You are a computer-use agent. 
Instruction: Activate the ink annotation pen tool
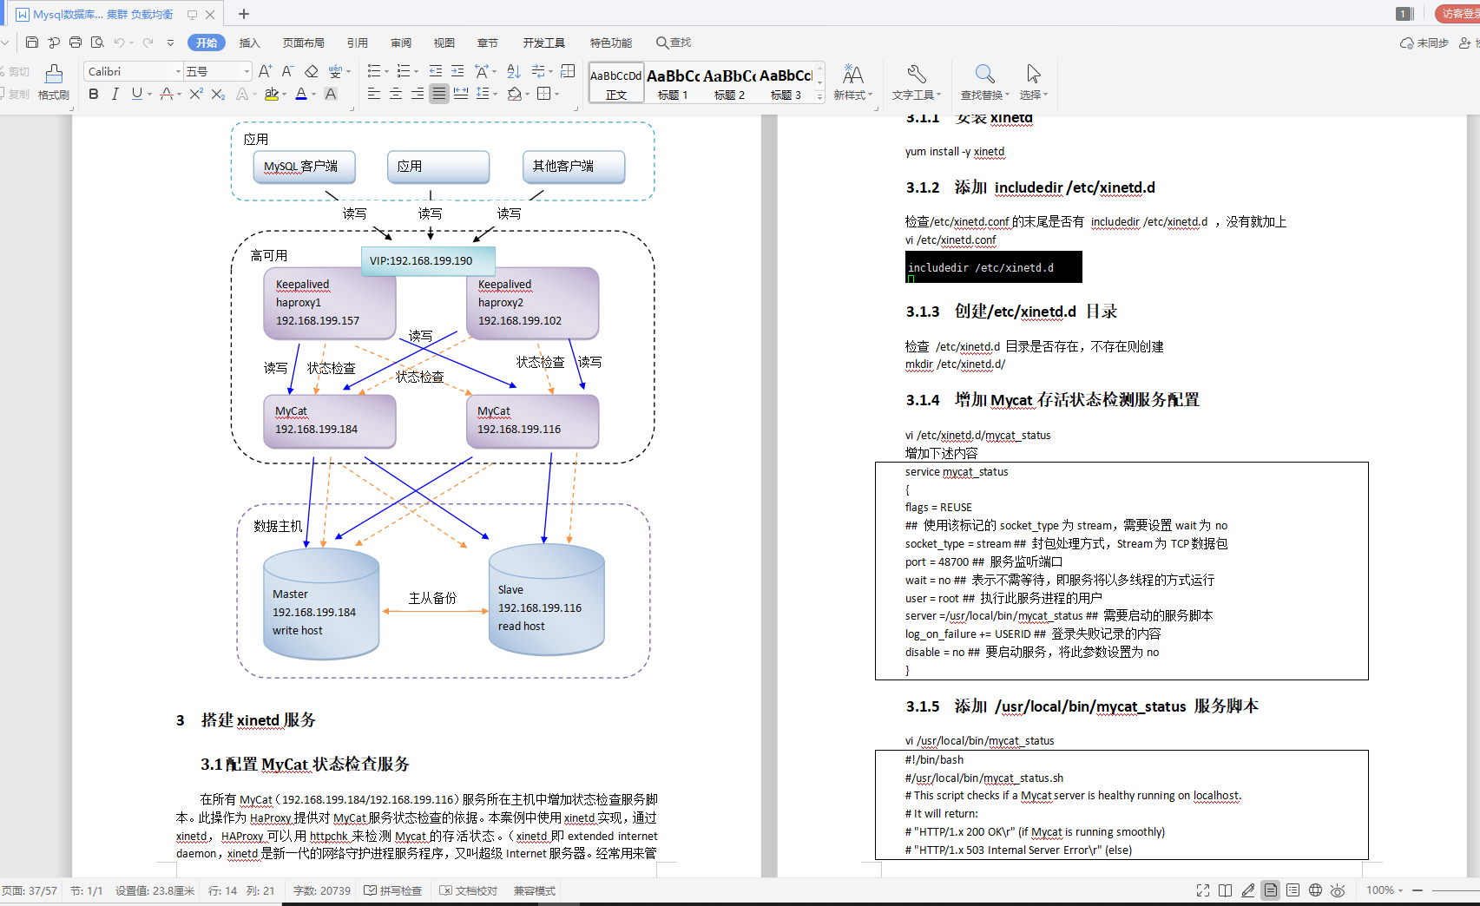click(x=1248, y=890)
